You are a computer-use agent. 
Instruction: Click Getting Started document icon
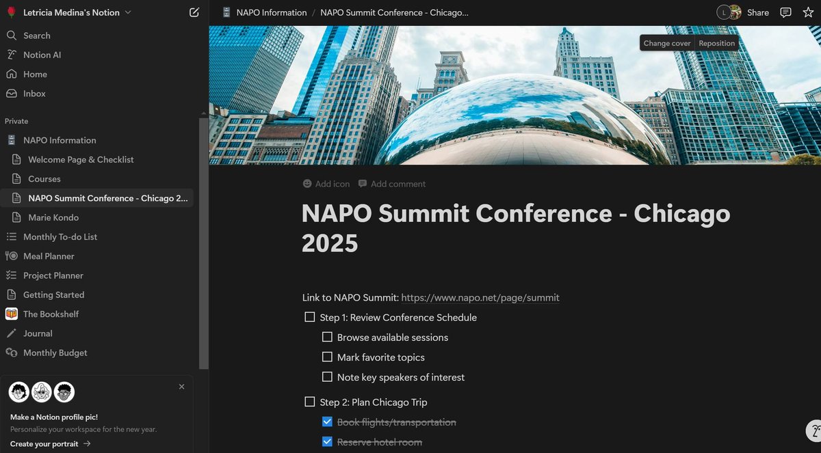tap(11, 295)
